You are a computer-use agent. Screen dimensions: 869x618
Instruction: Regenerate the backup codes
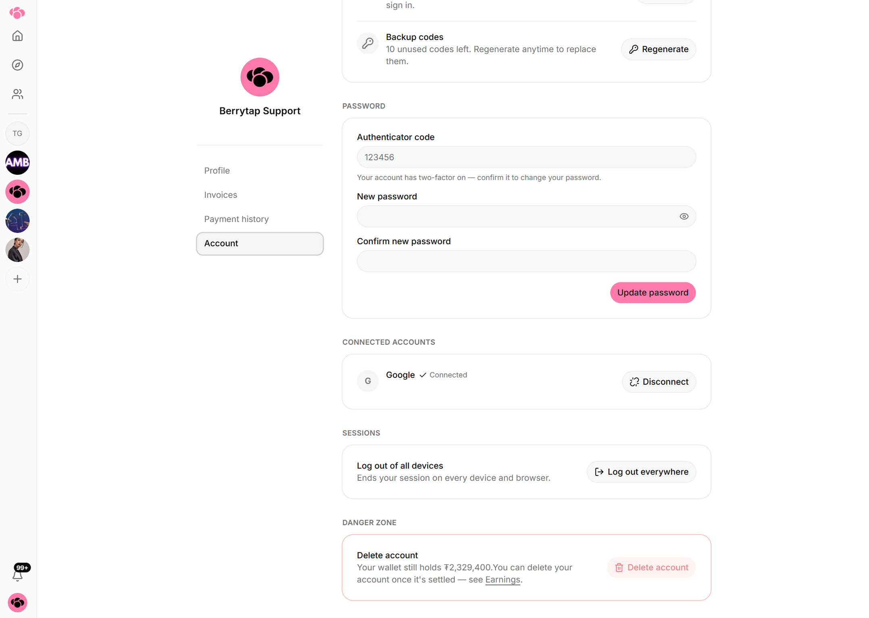click(x=658, y=49)
